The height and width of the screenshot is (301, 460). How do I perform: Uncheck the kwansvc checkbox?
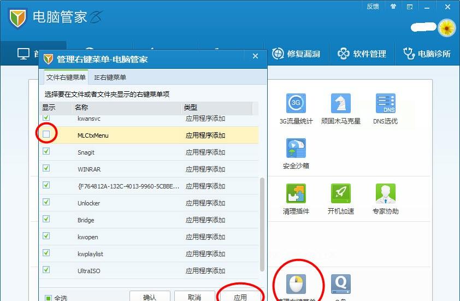point(46,117)
